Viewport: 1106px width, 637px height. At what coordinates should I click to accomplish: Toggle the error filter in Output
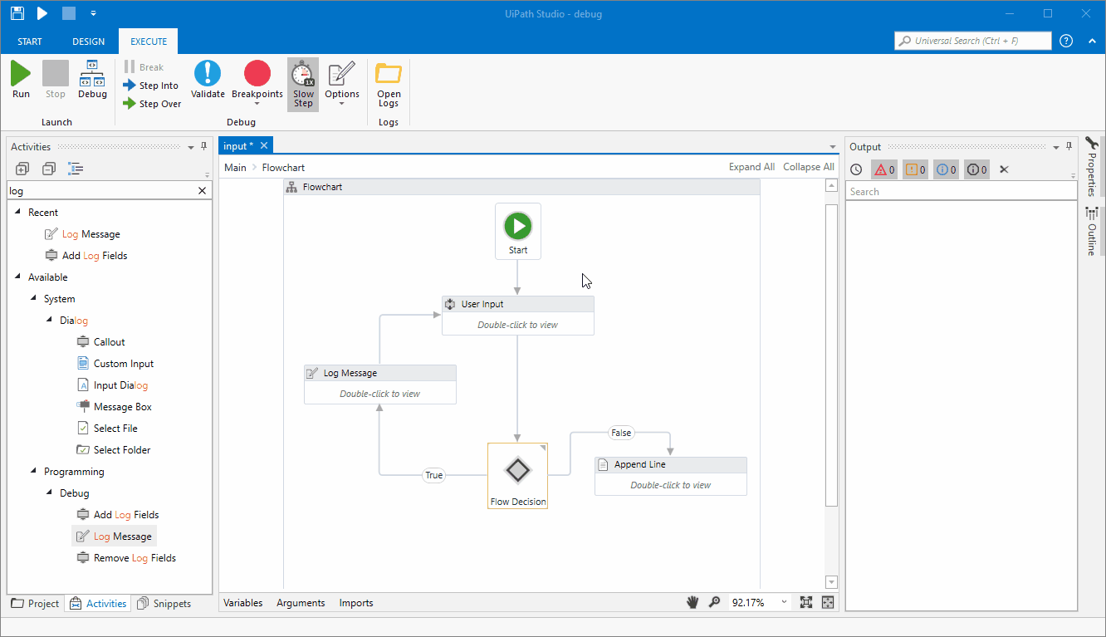pyautogui.click(x=884, y=169)
